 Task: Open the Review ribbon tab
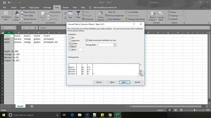click(66, 8)
